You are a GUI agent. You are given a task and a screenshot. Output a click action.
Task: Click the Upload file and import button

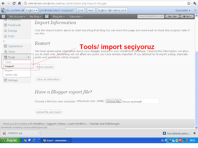[x=49, y=112]
